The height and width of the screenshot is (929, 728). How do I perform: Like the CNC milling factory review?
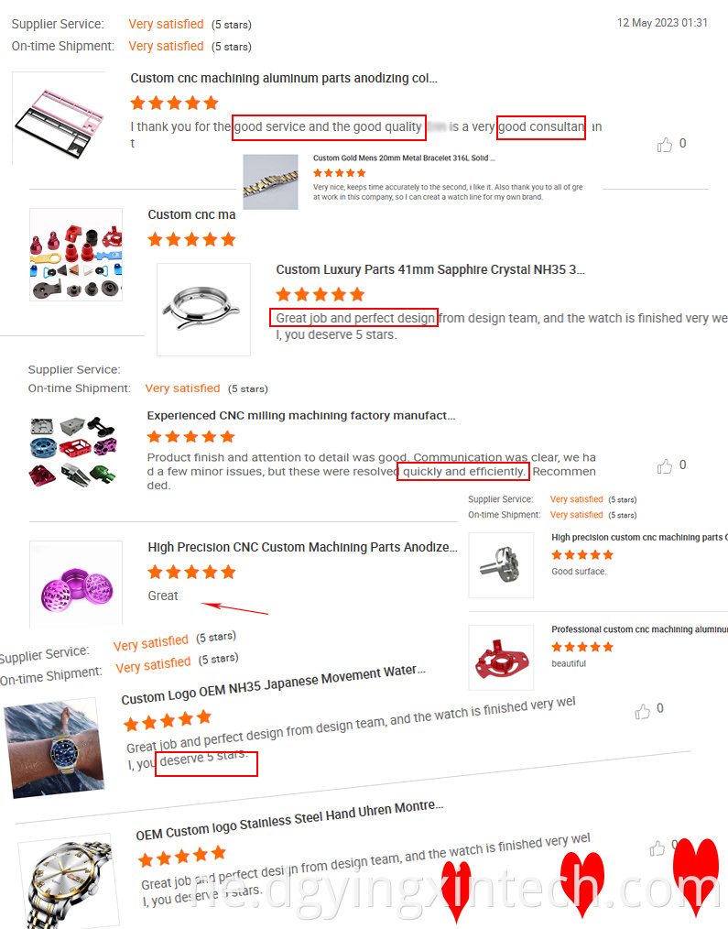pos(664,466)
